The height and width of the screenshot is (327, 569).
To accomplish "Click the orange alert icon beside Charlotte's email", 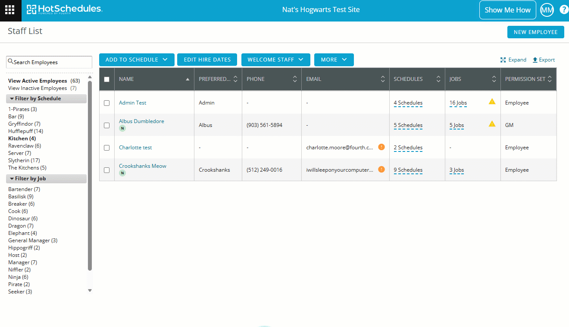I will (x=381, y=147).
